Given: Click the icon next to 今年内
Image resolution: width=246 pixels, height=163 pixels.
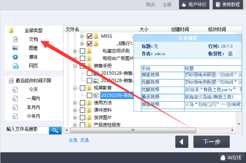Looking at the screenshot, I should 15,116.
